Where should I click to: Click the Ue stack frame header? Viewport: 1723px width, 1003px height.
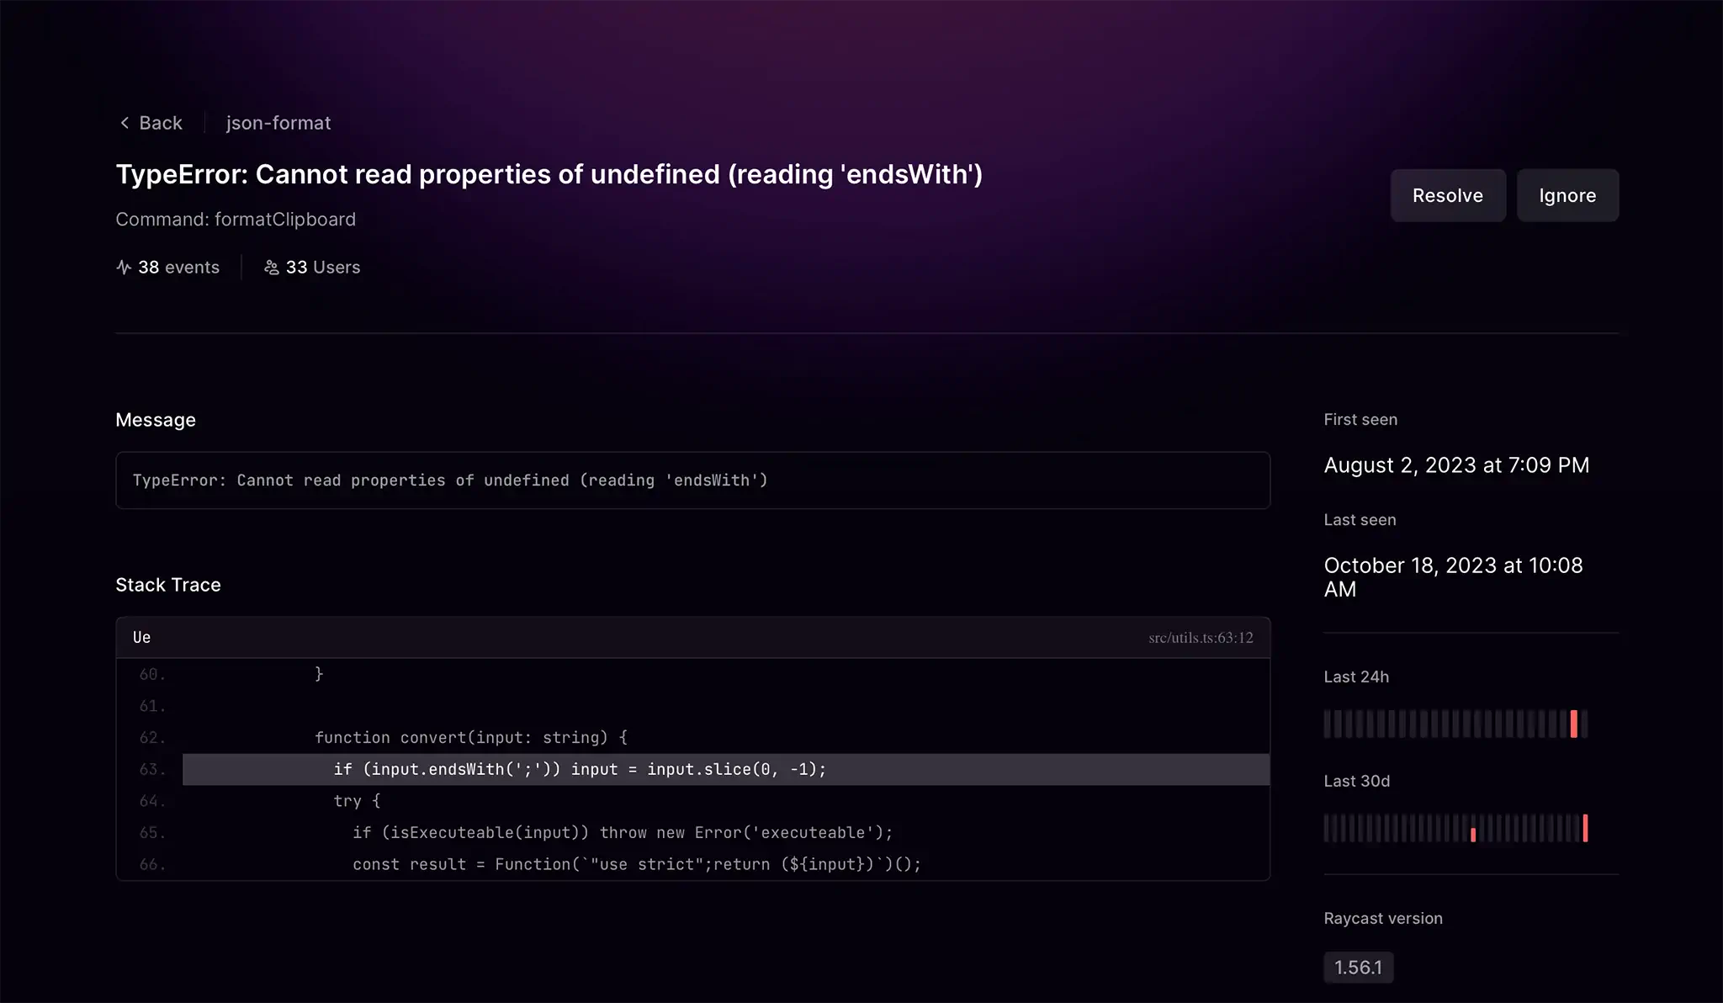click(x=142, y=638)
